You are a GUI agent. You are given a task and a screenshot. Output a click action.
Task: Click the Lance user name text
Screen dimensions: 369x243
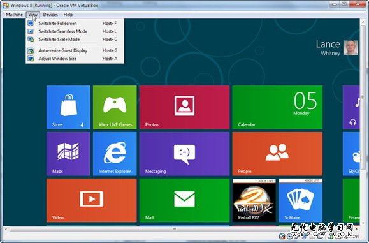[328, 44]
